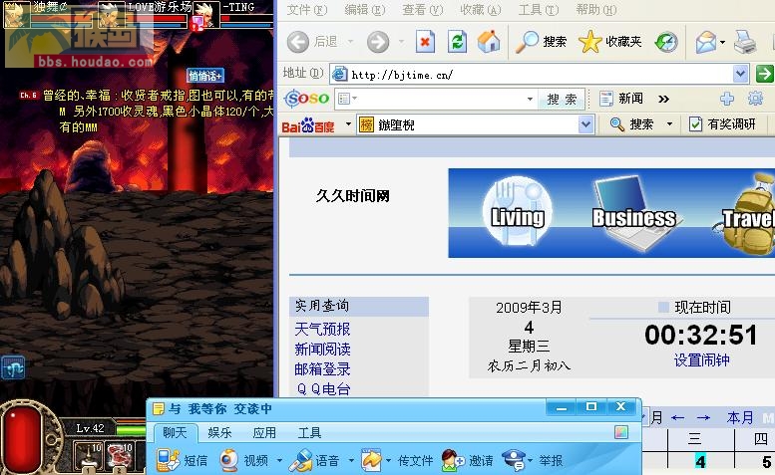Go to the Home page icon
The height and width of the screenshot is (475, 775).
point(489,42)
